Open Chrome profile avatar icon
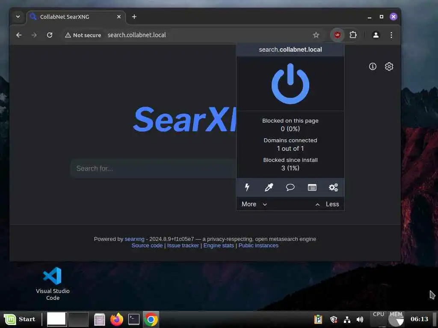The image size is (438, 328). coord(376,35)
